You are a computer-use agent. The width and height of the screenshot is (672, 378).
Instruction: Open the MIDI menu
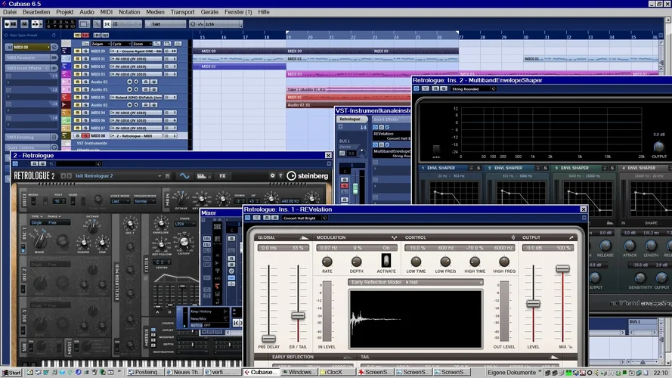point(107,12)
